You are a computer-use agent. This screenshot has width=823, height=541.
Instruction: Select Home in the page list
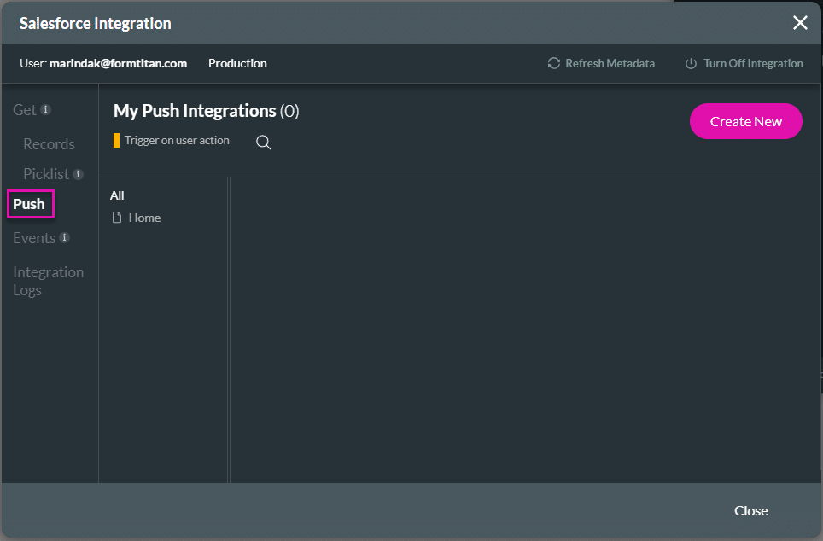(x=145, y=218)
